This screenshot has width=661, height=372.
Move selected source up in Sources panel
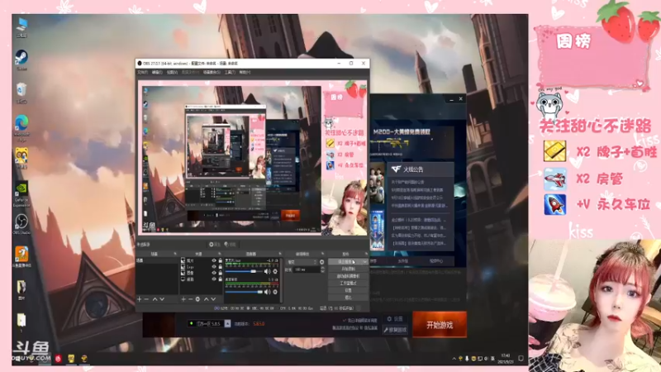pyautogui.click(x=206, y=299)
